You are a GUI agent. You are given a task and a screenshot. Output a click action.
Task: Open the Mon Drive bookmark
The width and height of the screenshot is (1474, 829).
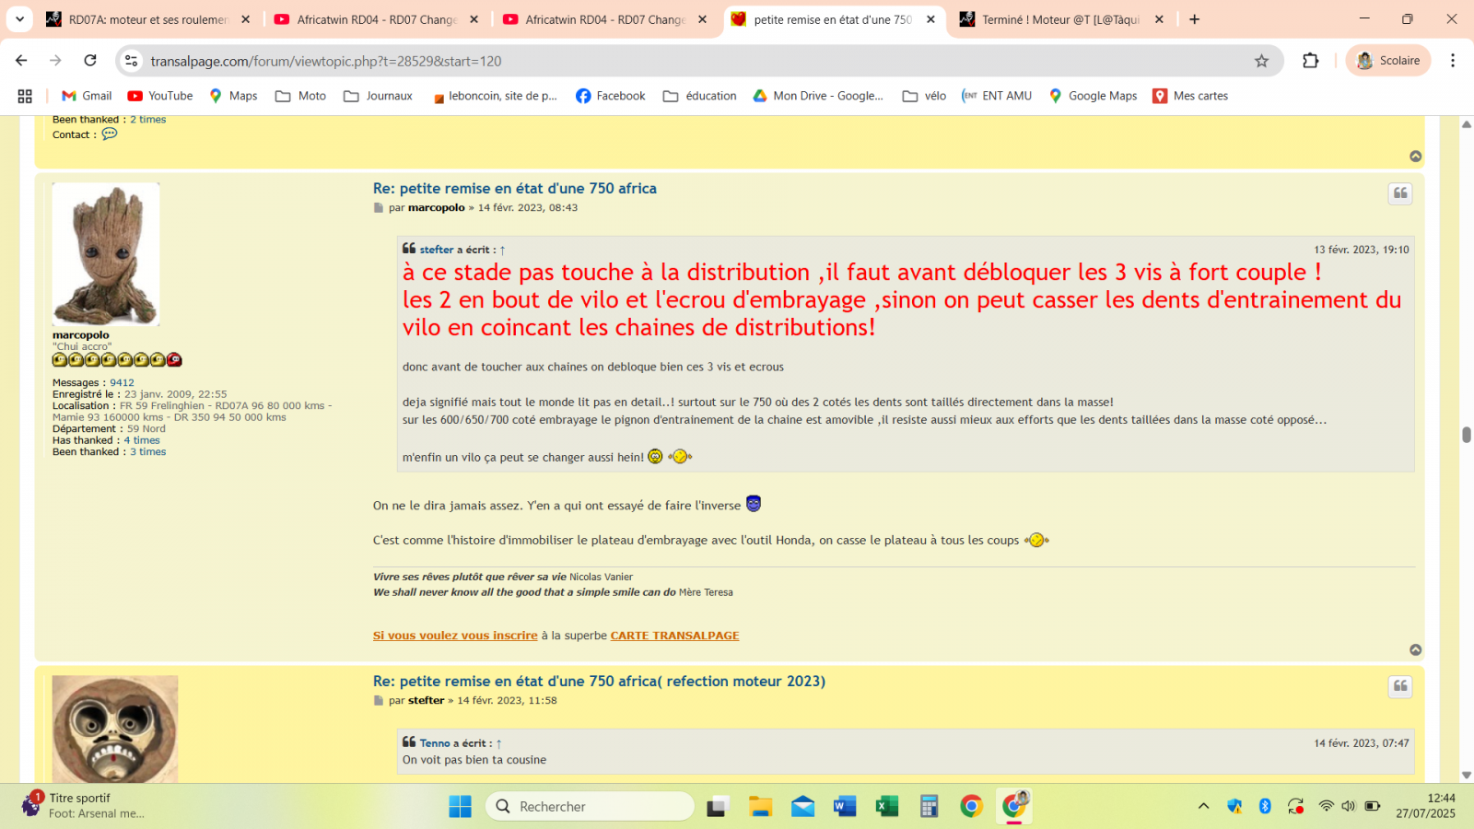pyautogui.click(x=818, y=95)
